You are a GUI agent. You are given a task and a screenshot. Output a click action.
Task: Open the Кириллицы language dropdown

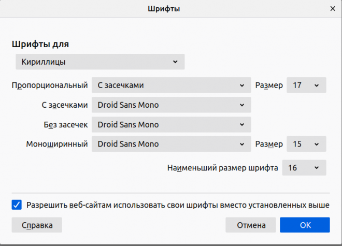(100, 62)
